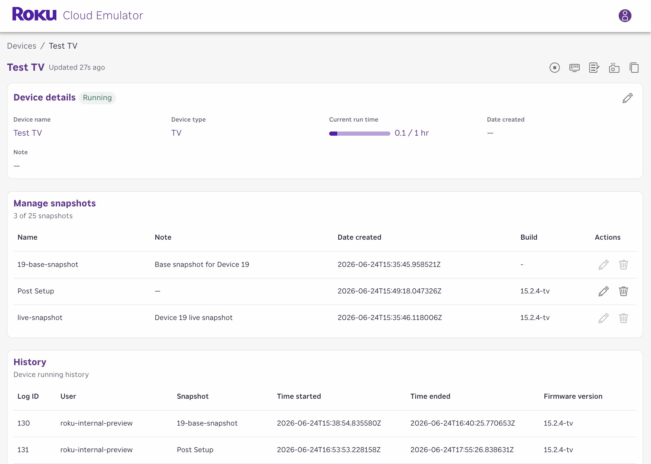Viewport: 651px width, 464px height.
Task: Edit device details with pencil icon
Action: 628,98
